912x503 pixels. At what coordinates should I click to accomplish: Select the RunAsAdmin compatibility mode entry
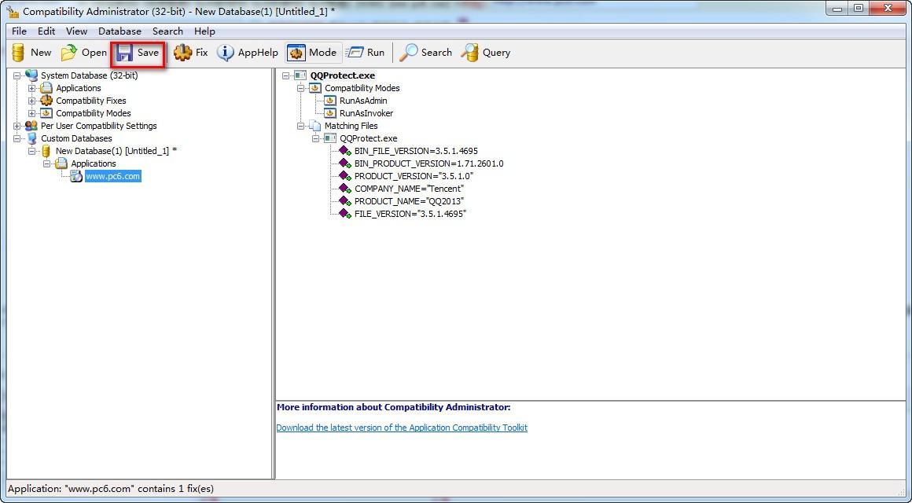click(363, 101)
